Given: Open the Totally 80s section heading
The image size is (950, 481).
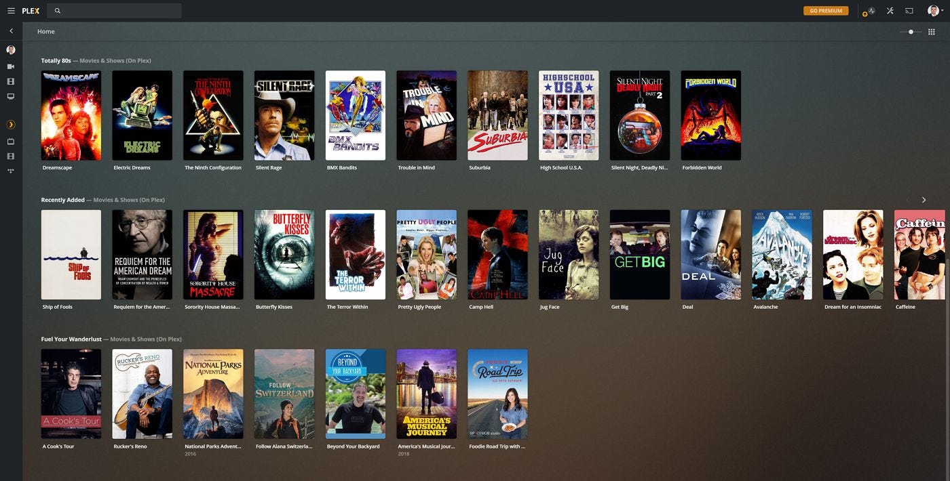Looking at the screenshot, I should pyautogui.click(x=96, y=60).
